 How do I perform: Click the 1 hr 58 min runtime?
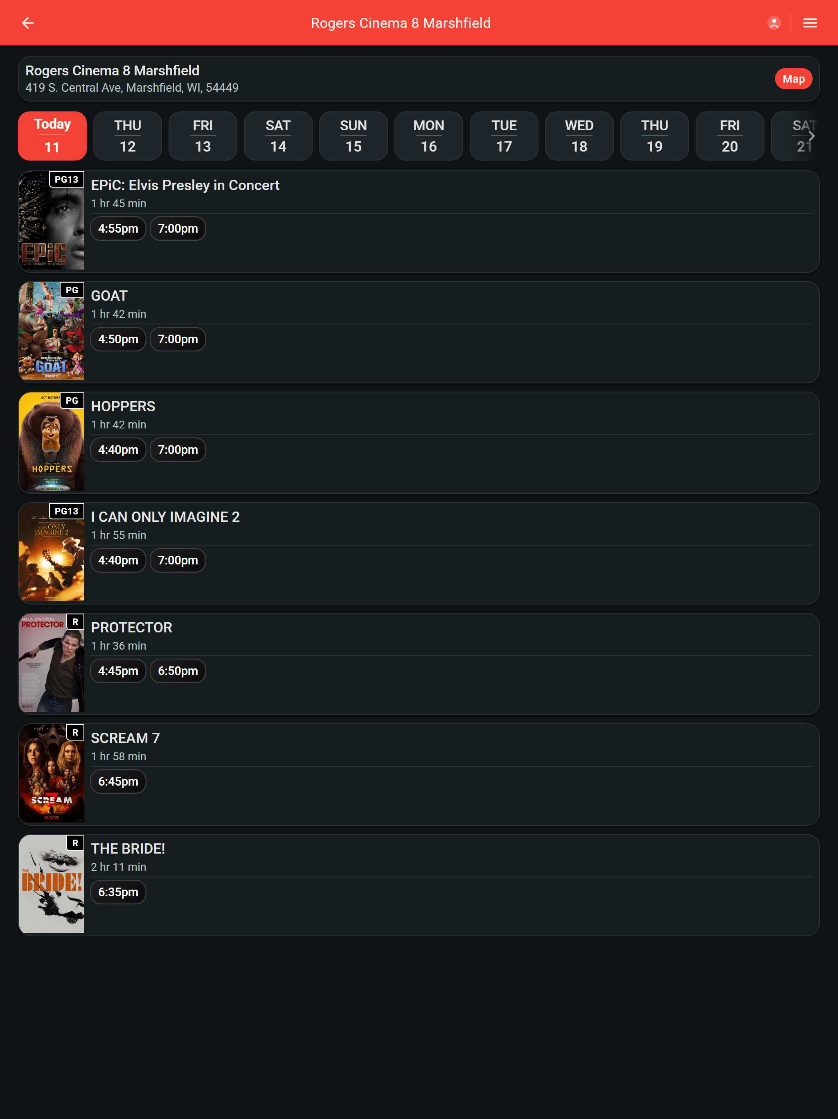[118, 757]
